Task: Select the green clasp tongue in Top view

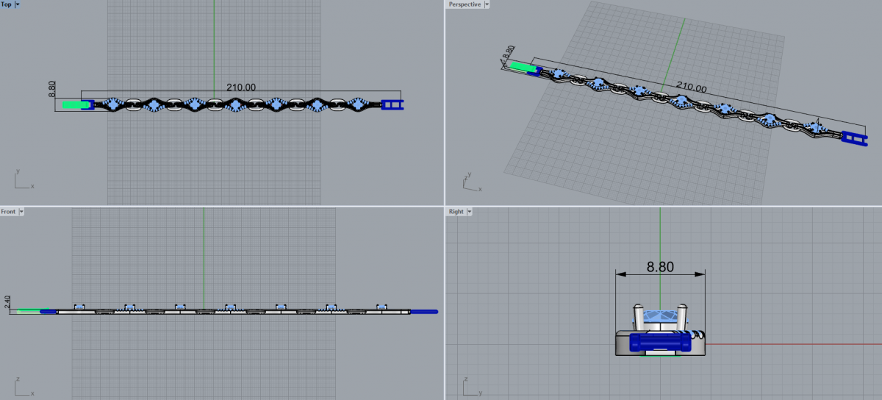Action: tap(76, 105)
